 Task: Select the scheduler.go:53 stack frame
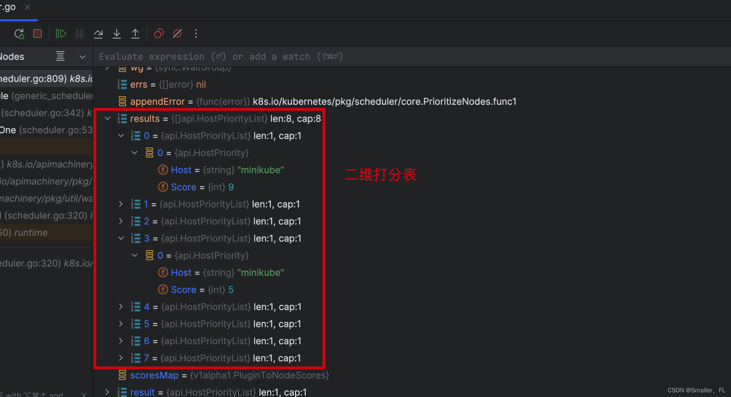(46, 130)
